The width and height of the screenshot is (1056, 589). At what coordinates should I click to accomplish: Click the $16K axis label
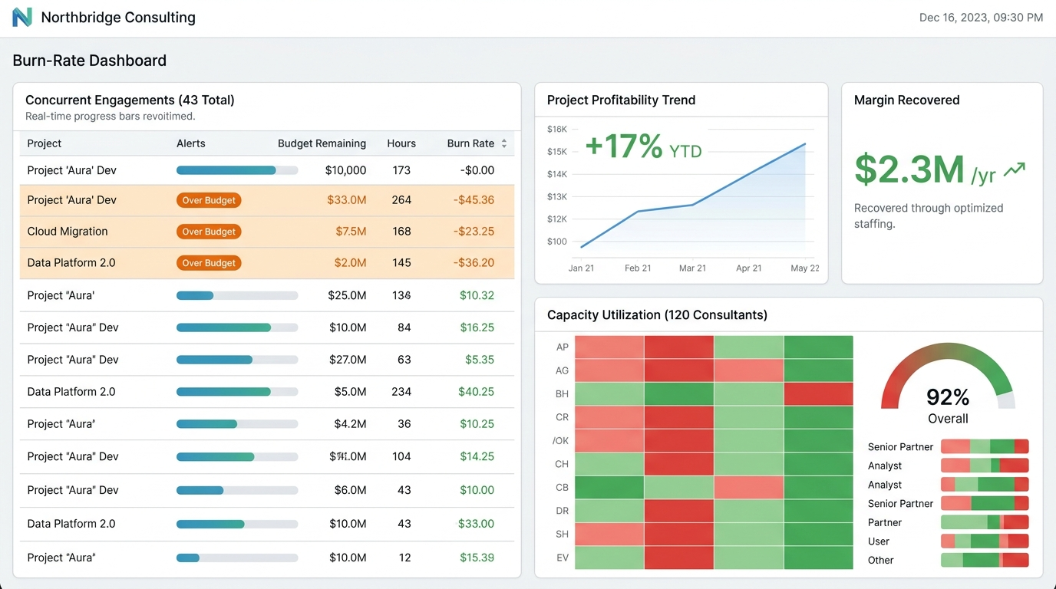tap(557, 129)
